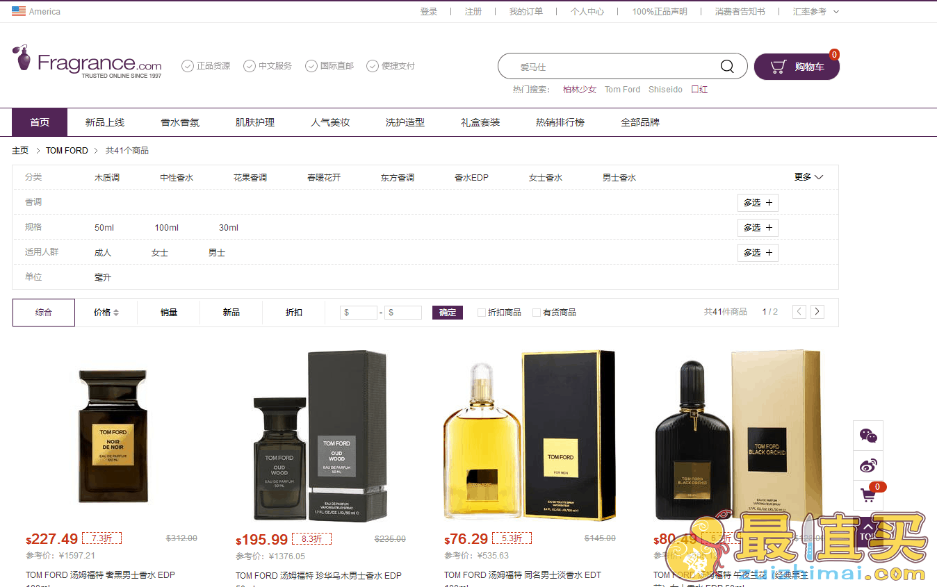Confirm price range with 确定 button

pyautogui.click(x=448, y=313)
